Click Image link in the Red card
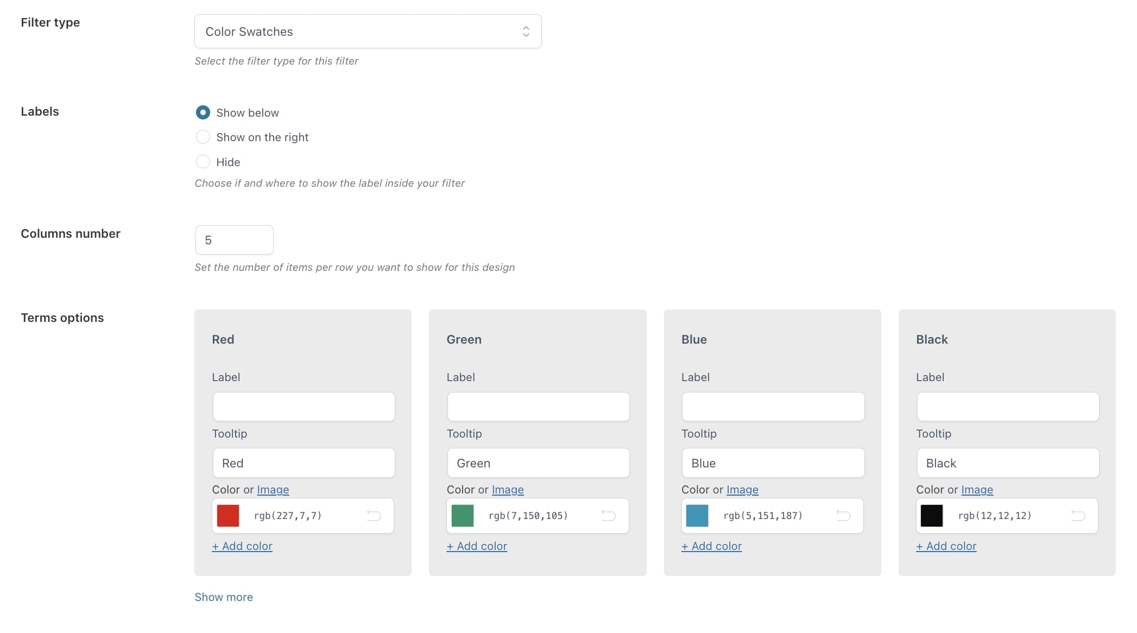 coord(273,490)
